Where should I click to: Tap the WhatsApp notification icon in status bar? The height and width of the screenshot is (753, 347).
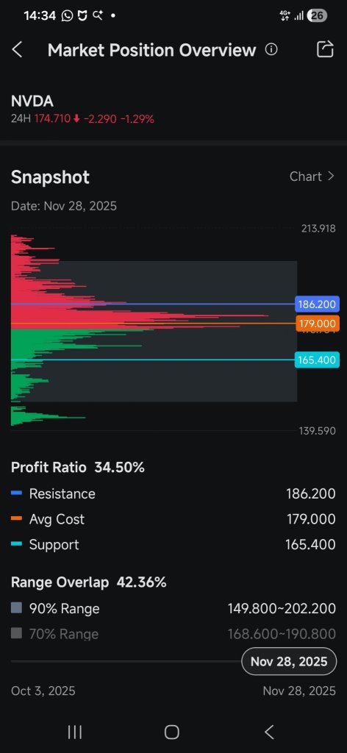click(67, 16)
